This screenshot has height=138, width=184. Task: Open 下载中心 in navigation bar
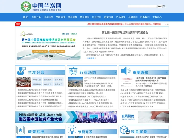(157, 17)
